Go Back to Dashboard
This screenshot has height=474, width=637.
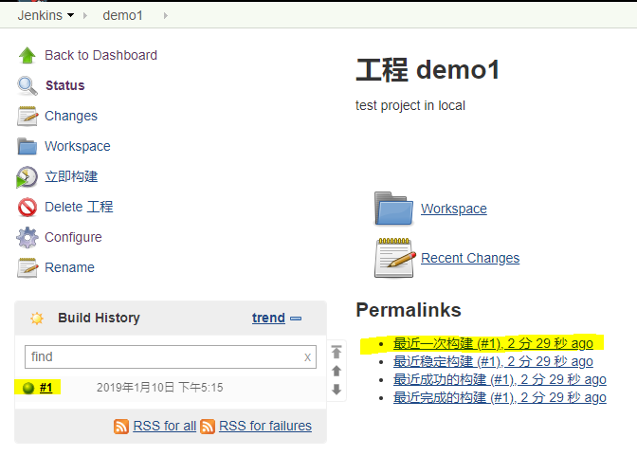click(100, 55)
